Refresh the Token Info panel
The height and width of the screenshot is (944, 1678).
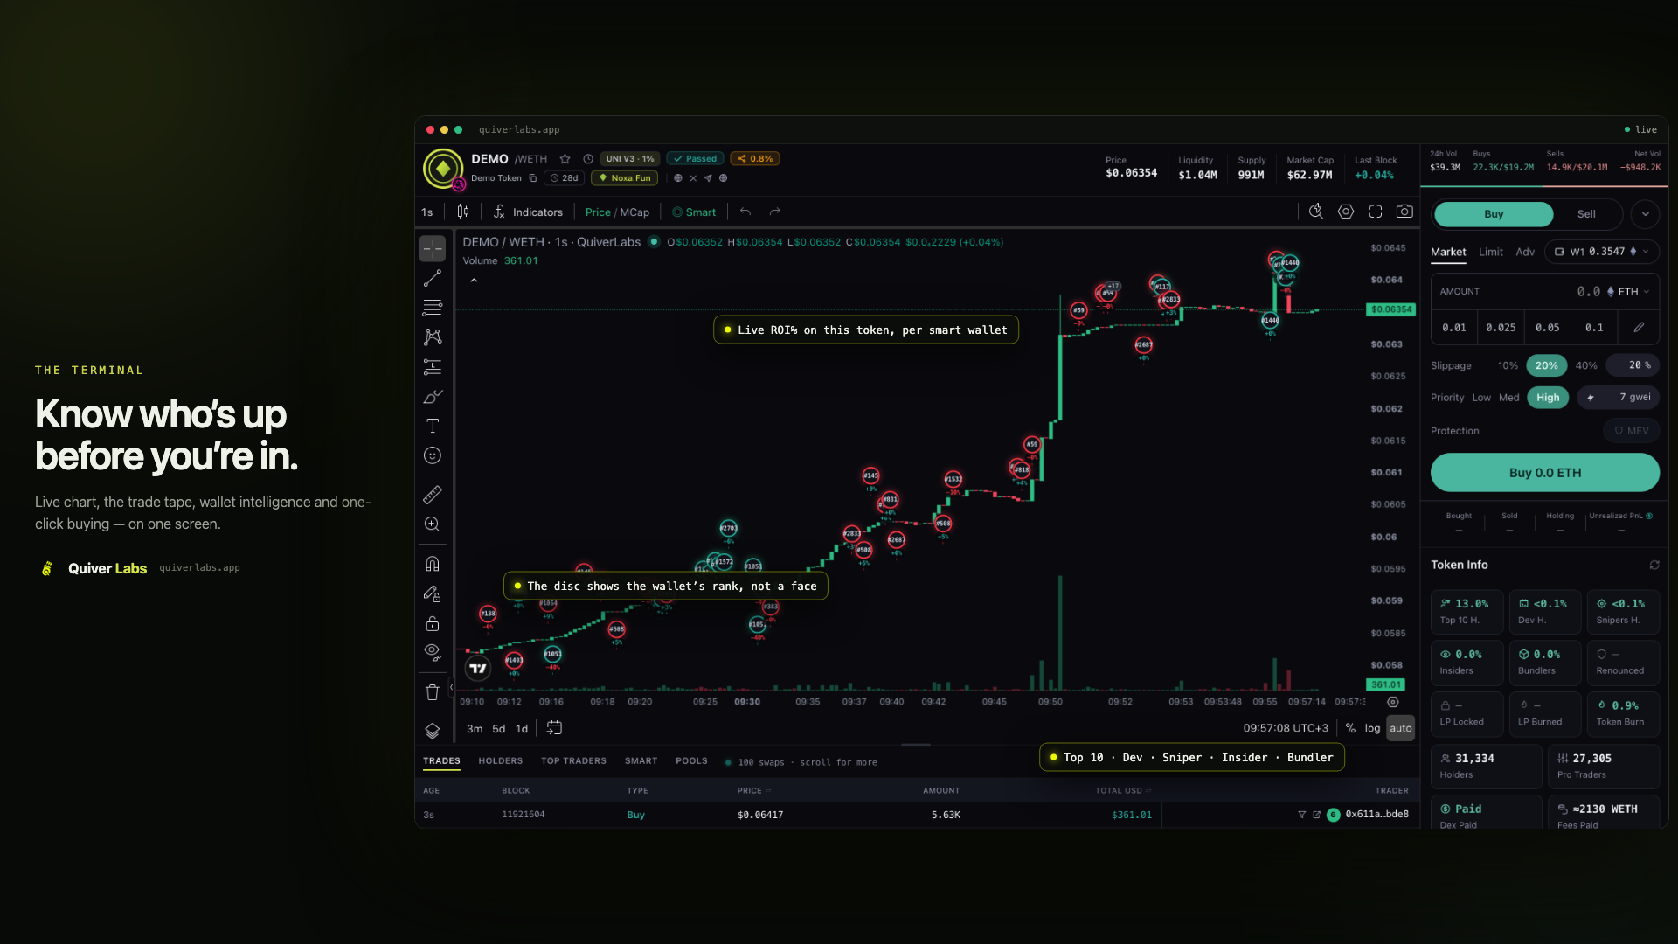click(1654, 566)
